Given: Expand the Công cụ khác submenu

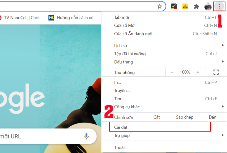Looking at the screenshot, I should point(164,107).
